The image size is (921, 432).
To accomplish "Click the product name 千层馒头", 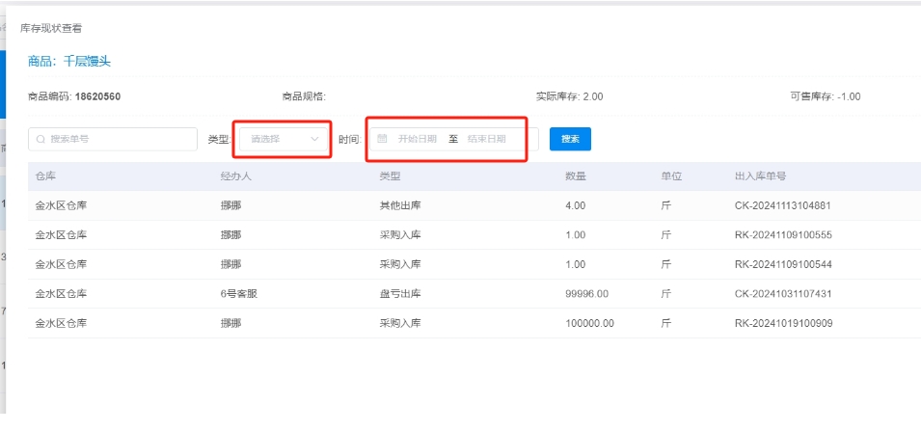I will pyautogui.click(x=87, y=62).
